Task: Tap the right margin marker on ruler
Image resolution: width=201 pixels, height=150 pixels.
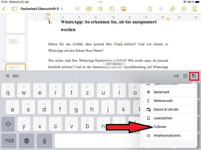Action: coord(168,19)
